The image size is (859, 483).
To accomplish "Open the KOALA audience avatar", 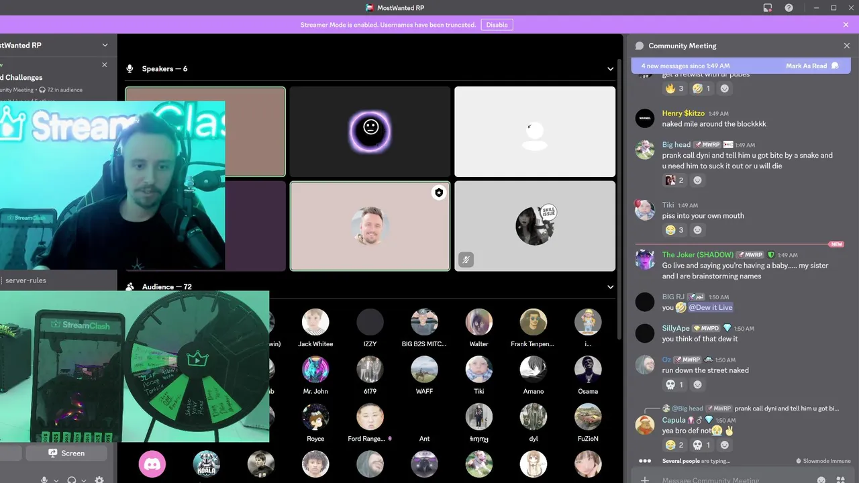I will coord(207,464).
